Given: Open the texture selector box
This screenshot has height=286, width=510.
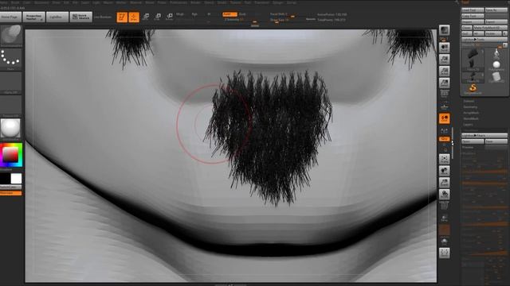Looking at the screenshot, I should click(11, 106).
